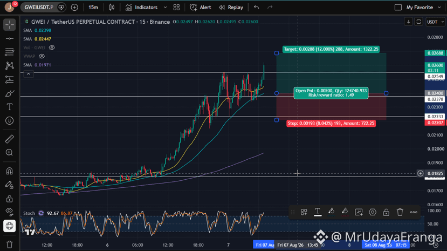Redo the chart action
The height and width of the screenshot is (251, 447).
[270, 8]
